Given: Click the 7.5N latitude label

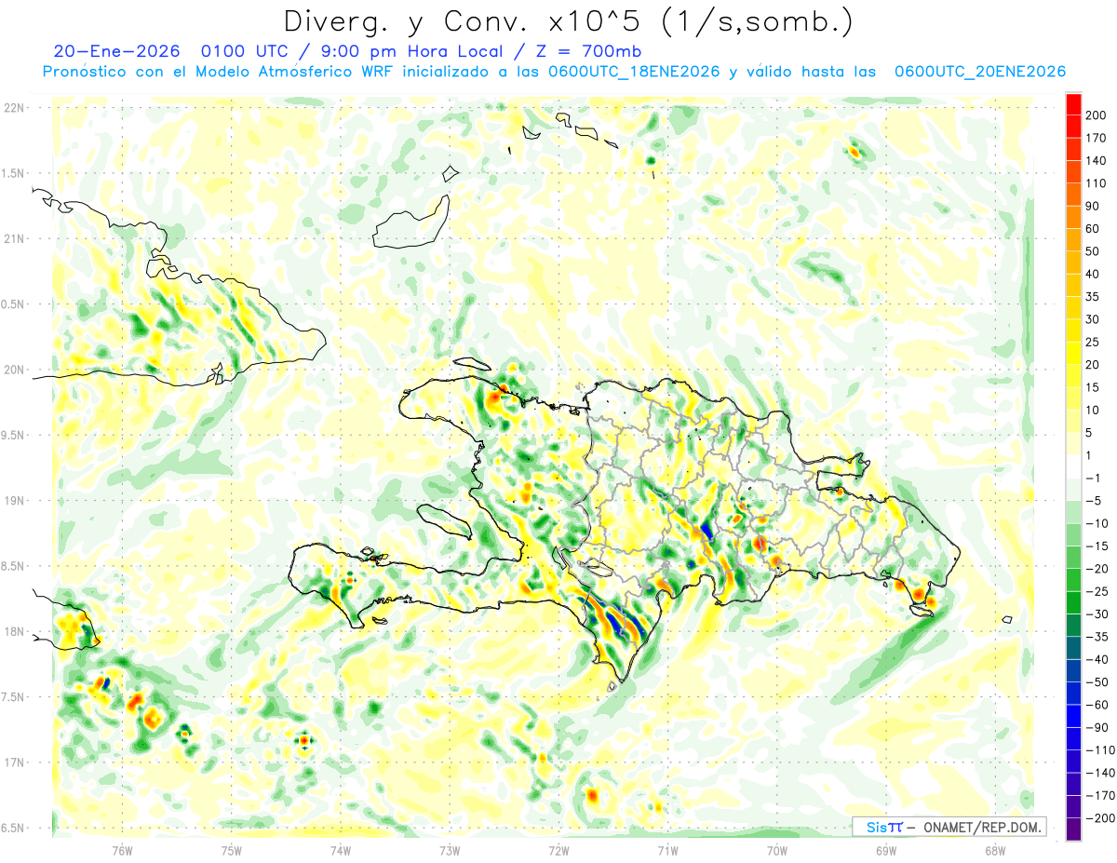Looking at the screenshot, I should [x=14, y=697].
